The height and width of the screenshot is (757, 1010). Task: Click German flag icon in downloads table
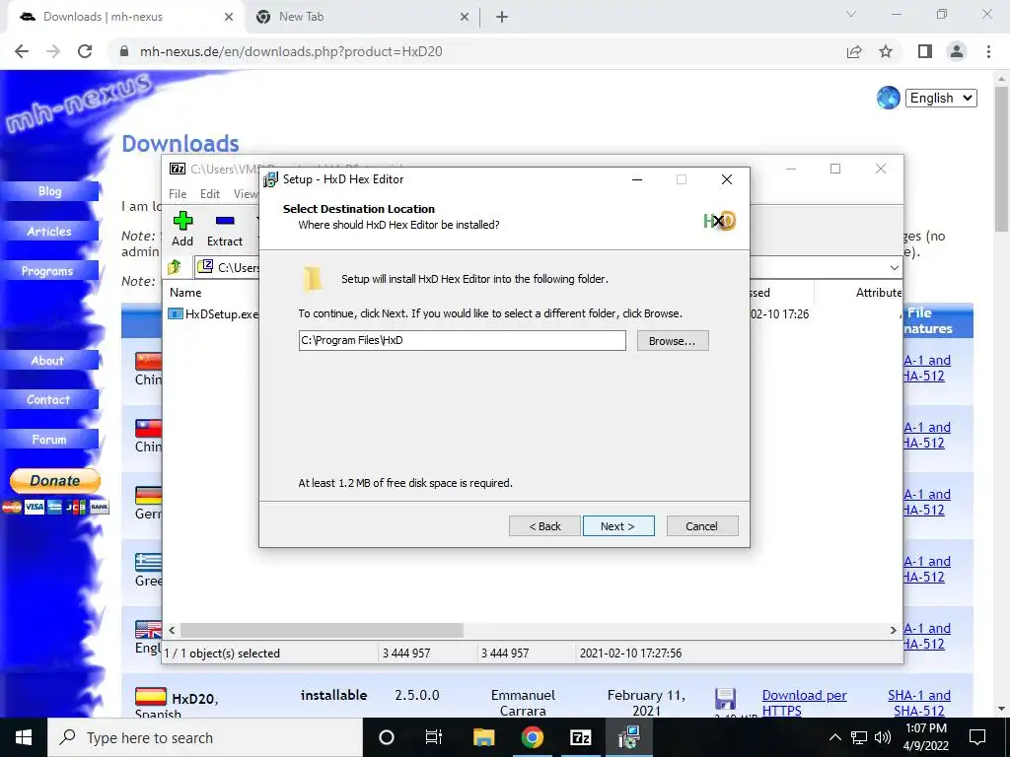(x=148, y=495)
